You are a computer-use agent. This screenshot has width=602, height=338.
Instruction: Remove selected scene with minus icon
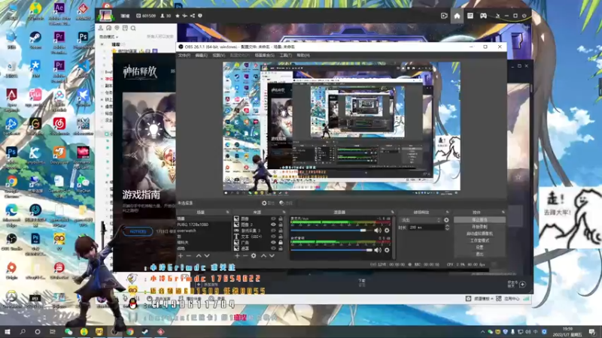189,255
